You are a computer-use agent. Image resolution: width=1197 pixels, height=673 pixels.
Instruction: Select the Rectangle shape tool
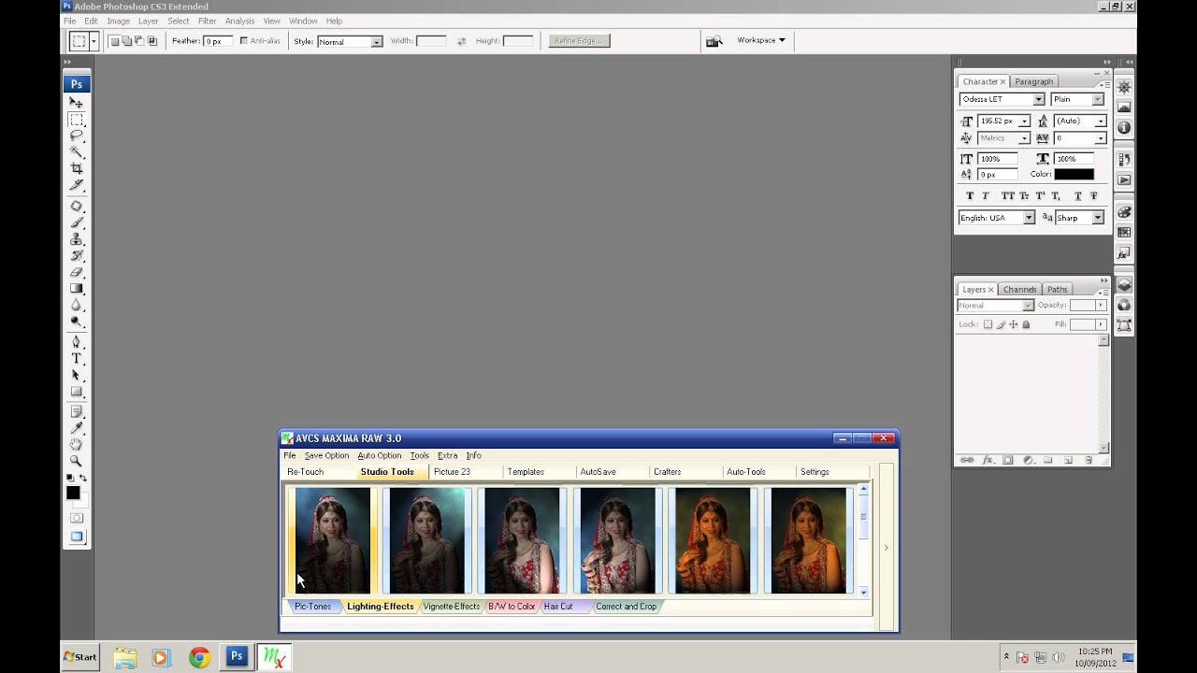pyautogui.click(x=77, y=392)
